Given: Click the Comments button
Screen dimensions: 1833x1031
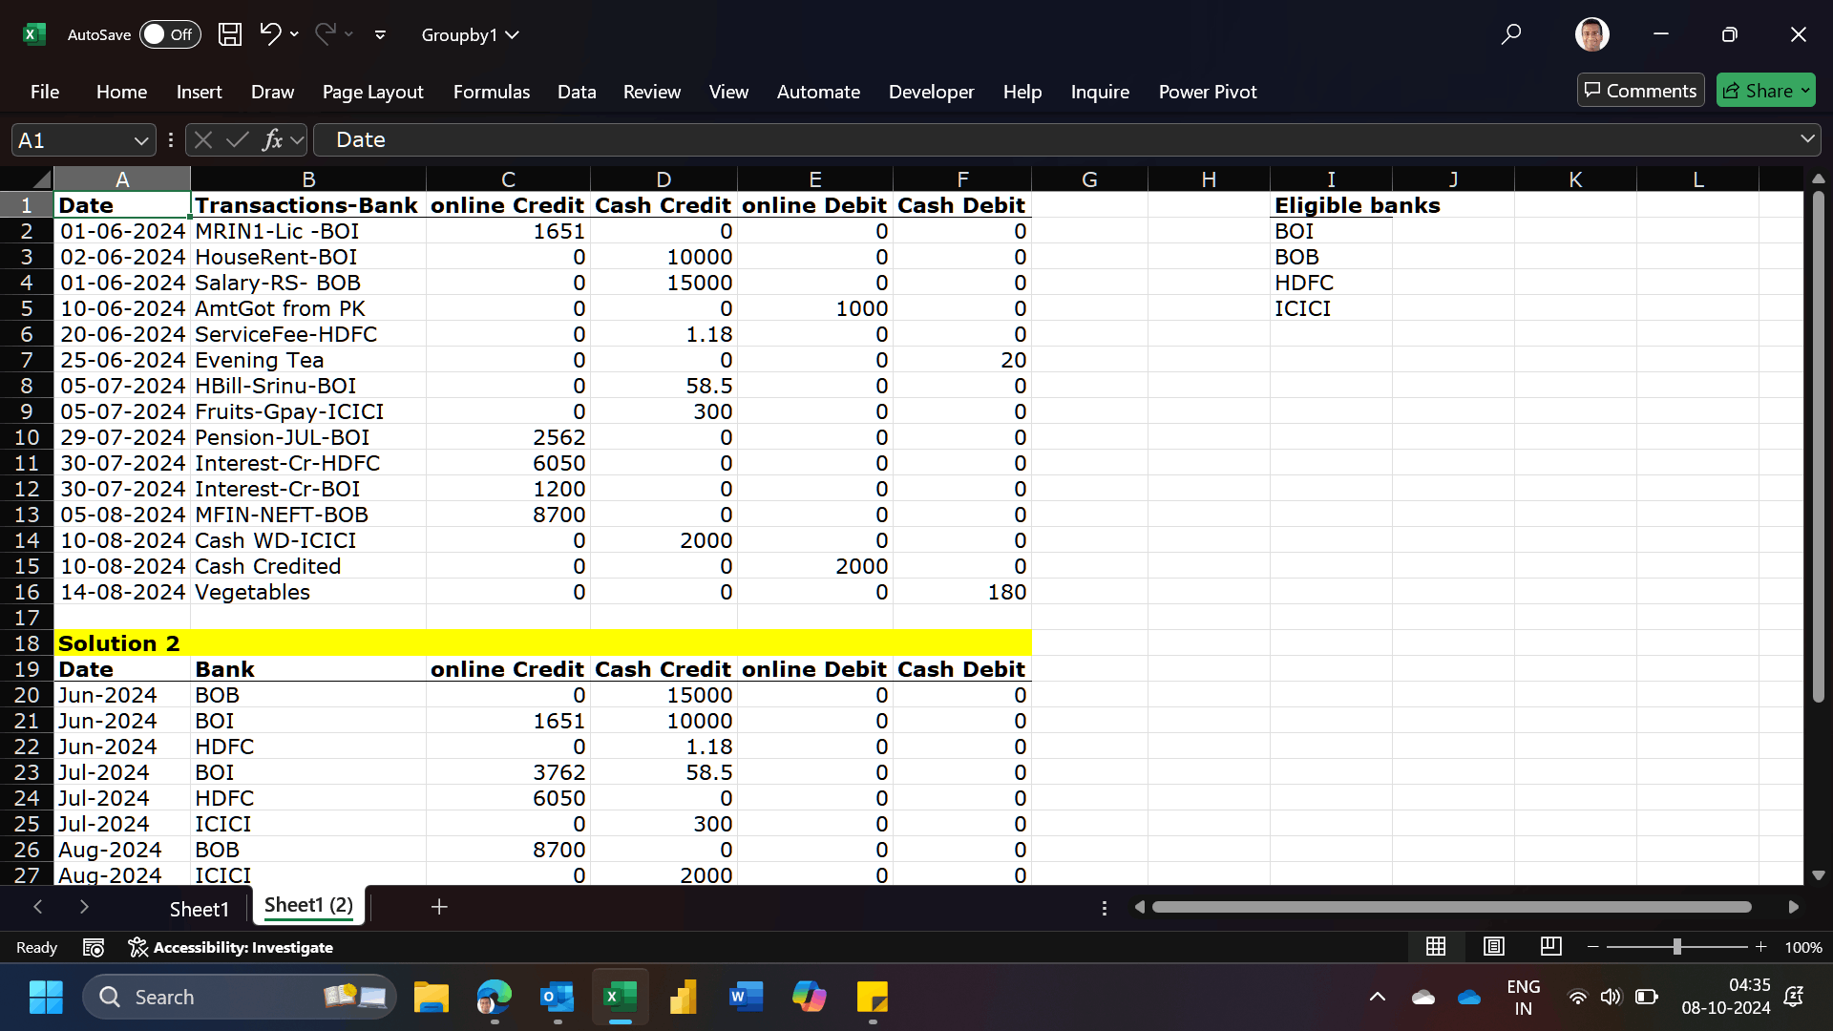Looking at the screenshot, I should click(1640, 91).
